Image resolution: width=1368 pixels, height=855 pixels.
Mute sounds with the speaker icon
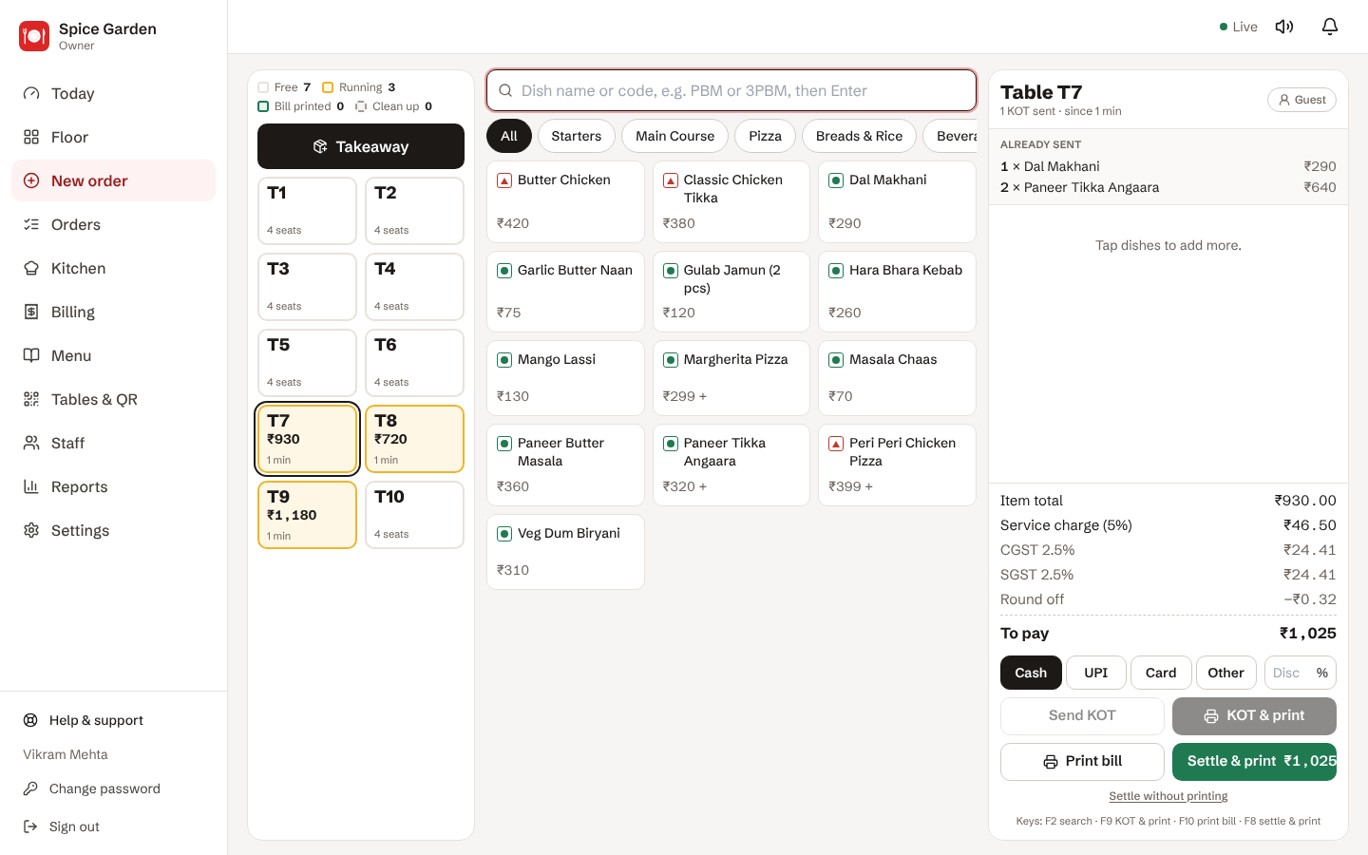point(1284,27)
